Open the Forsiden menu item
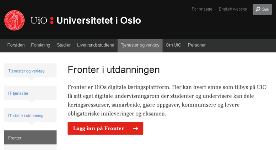The image size is (276, 150). tap(16, 45)
